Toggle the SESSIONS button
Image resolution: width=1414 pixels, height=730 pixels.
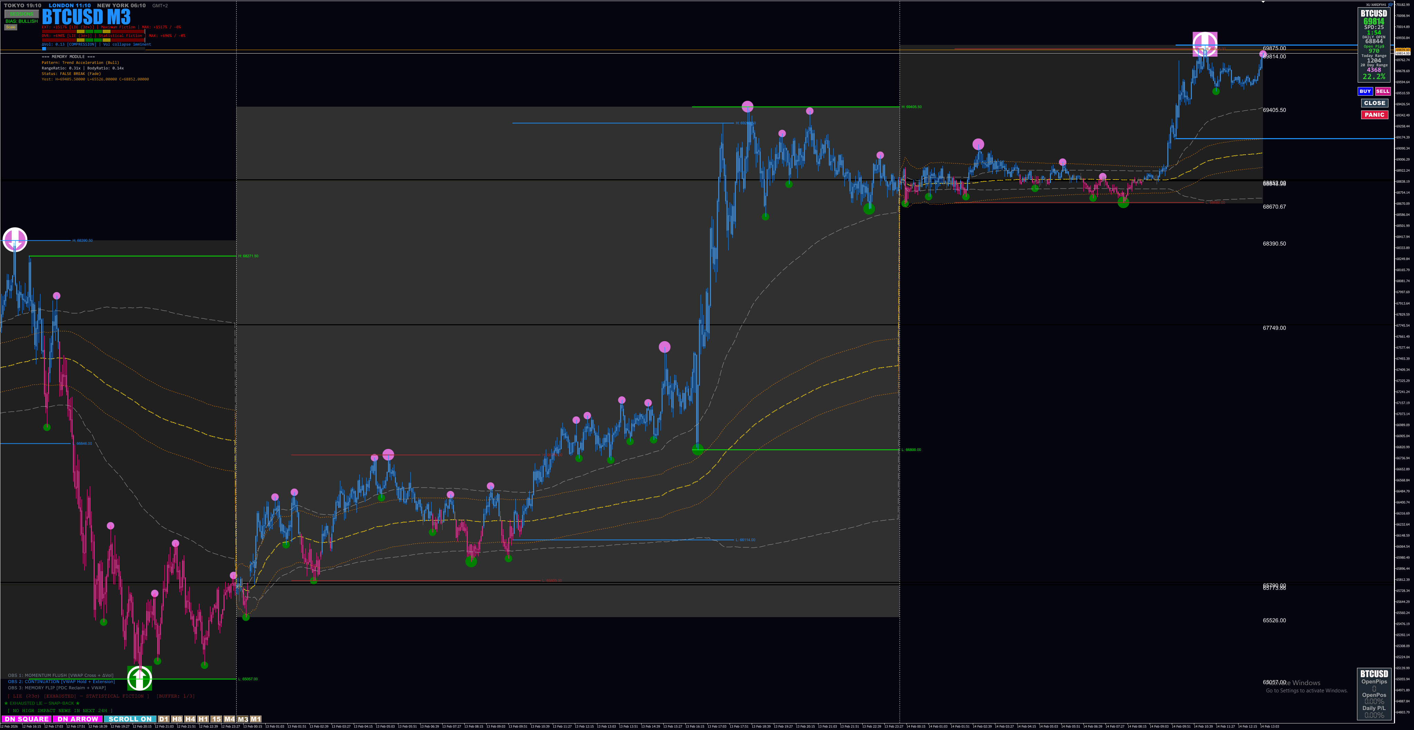21,14
